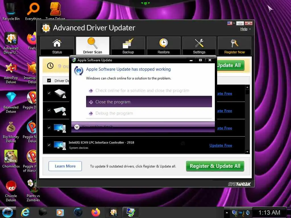
Task: Open Firefox from the taskbar
Action: coord(96,212)
